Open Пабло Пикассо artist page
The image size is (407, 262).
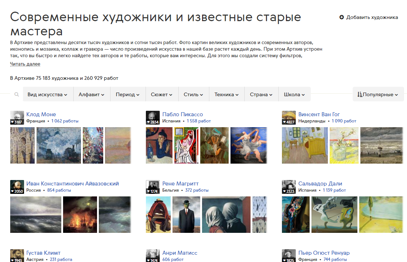tap(182, 114)
